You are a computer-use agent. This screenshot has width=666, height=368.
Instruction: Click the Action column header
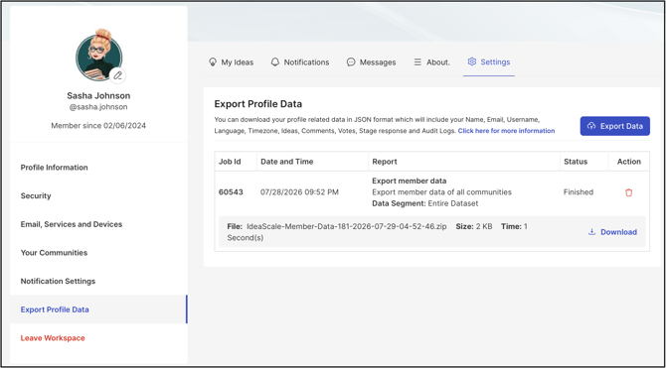[629, 162]
